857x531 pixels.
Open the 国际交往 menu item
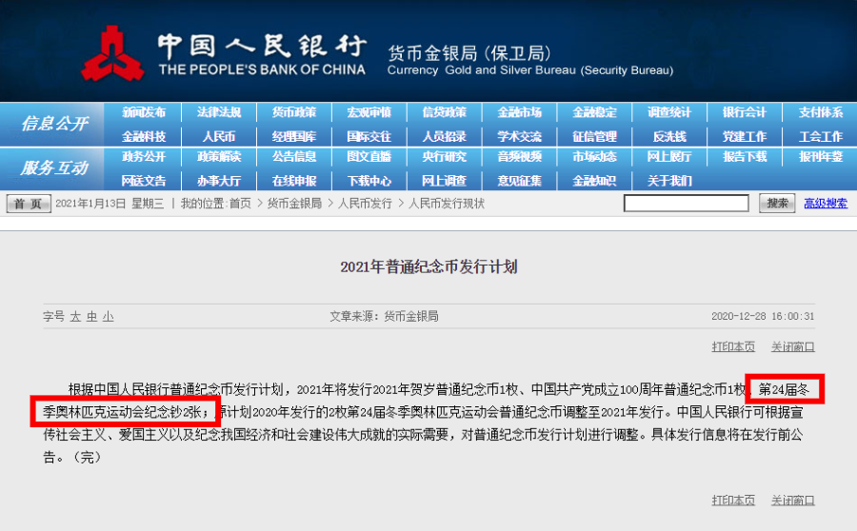tap(369, 136)
